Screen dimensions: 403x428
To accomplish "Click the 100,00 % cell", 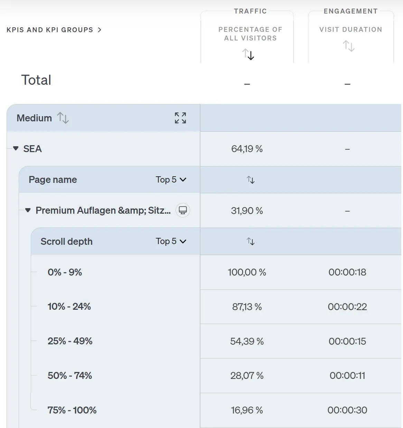I will click(247, 272).
